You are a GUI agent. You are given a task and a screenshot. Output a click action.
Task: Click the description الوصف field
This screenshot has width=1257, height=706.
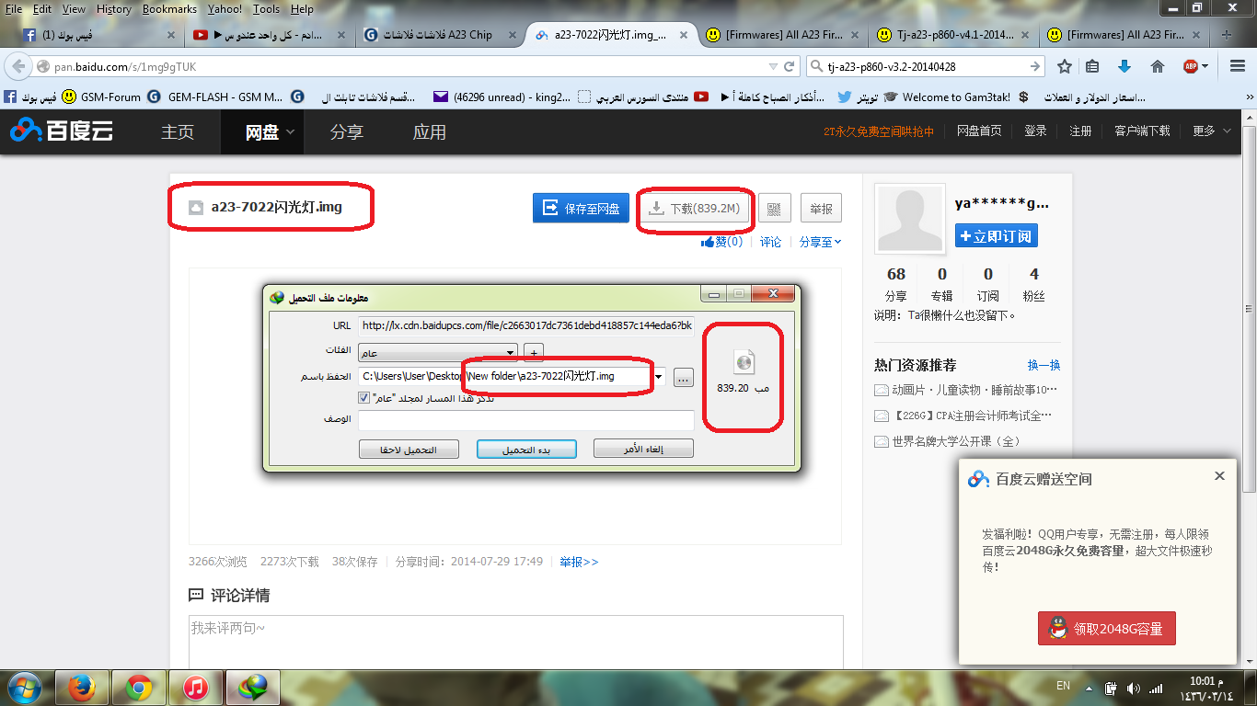point(526,420)
